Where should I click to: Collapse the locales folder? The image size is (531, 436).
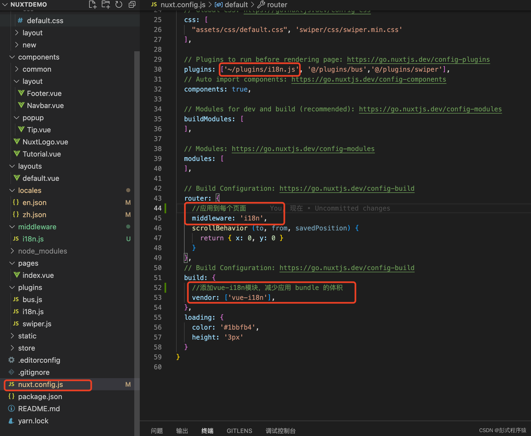click(x=30, y=190)
